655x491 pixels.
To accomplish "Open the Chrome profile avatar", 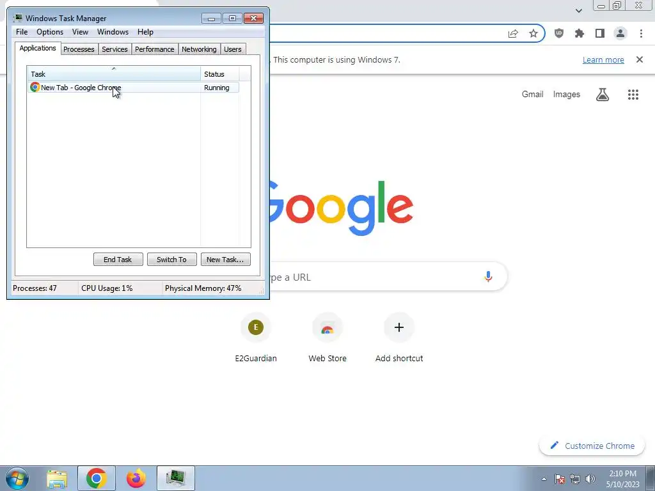I will (x=620, y=33).
